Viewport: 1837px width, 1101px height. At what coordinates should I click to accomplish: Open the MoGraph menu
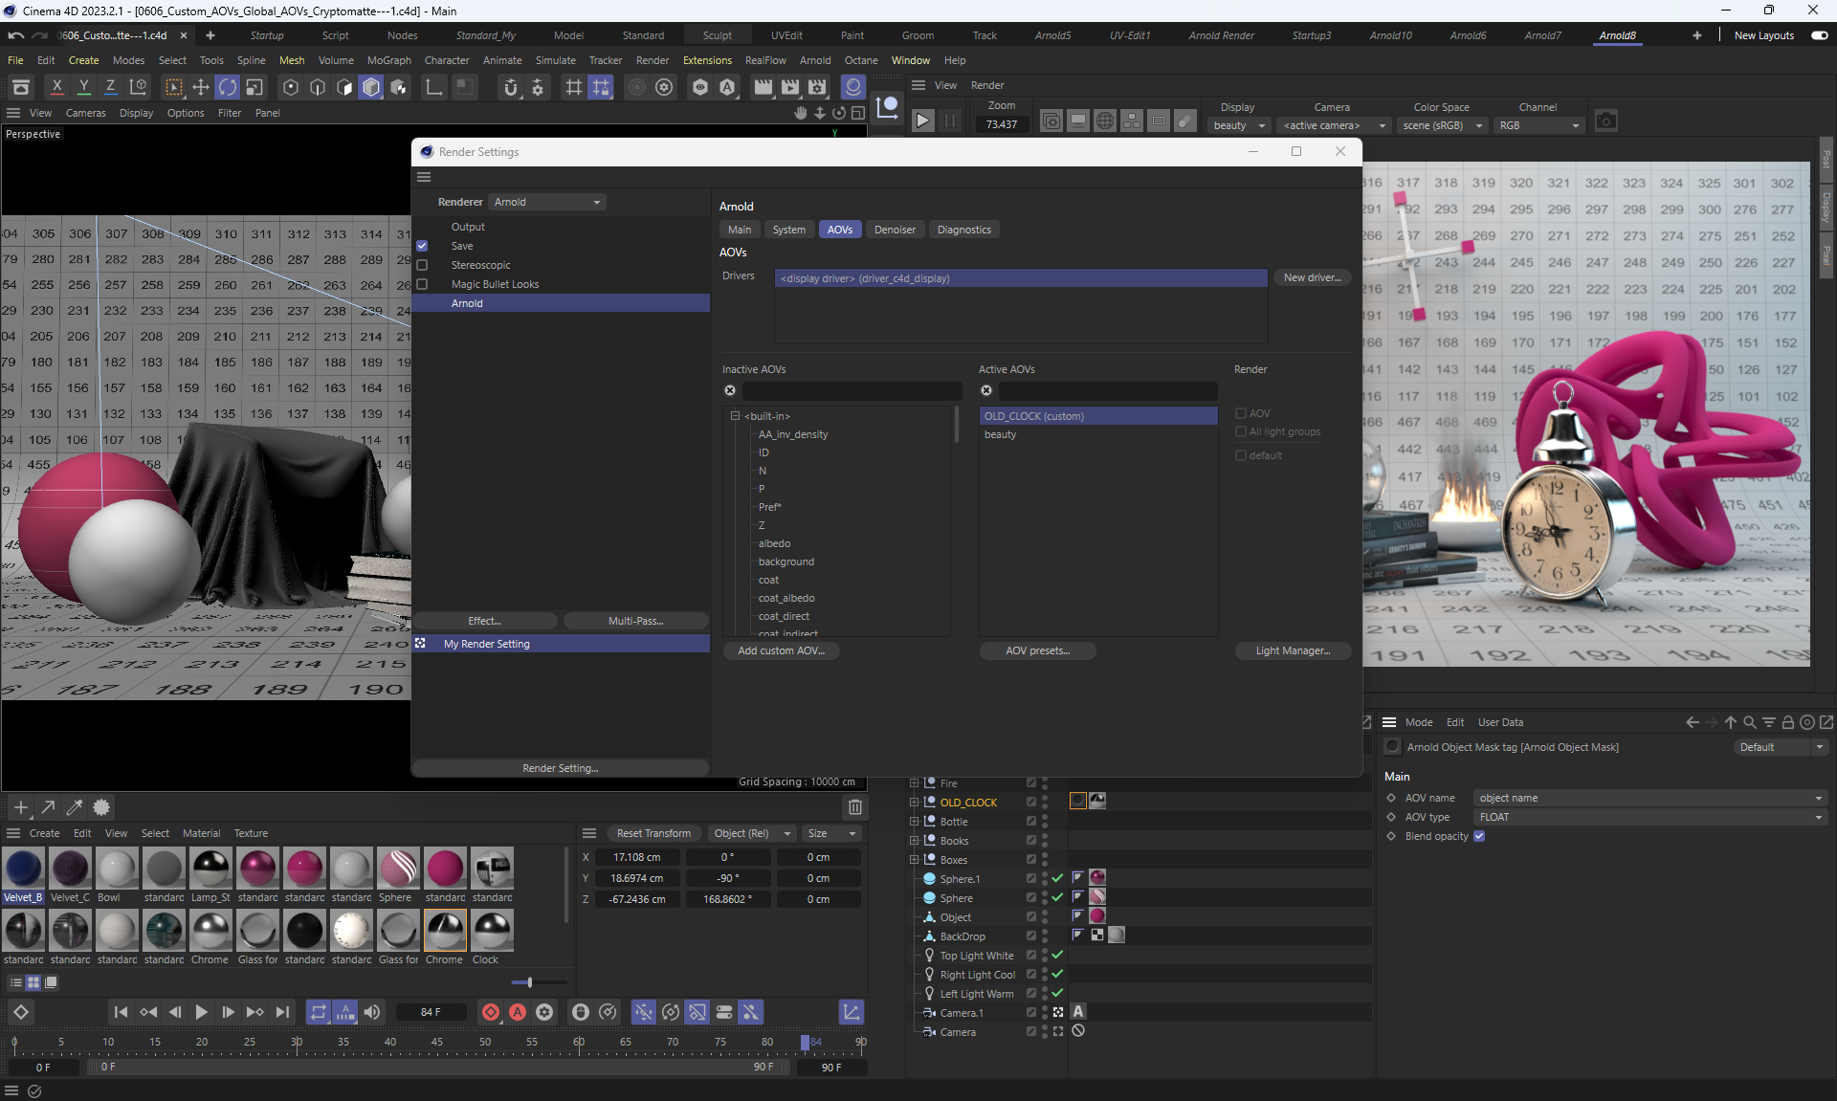pos(388,60)
